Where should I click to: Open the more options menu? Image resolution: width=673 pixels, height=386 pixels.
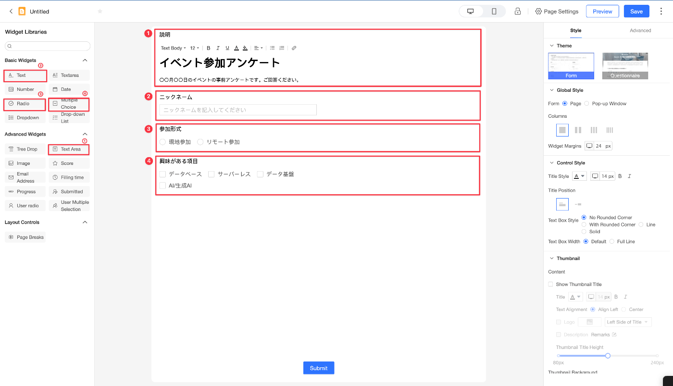tap(661, 11)
